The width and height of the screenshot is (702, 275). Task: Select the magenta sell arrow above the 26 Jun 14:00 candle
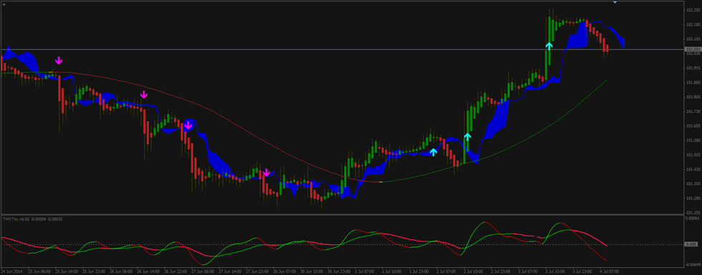(x=144, y=95)
